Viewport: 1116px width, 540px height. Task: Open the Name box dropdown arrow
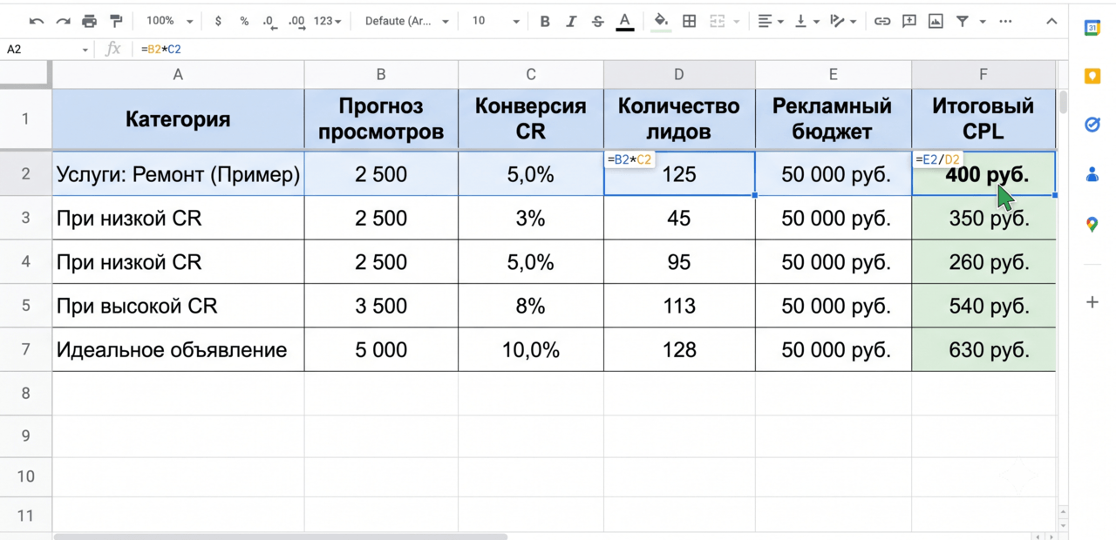coord(85,51)
